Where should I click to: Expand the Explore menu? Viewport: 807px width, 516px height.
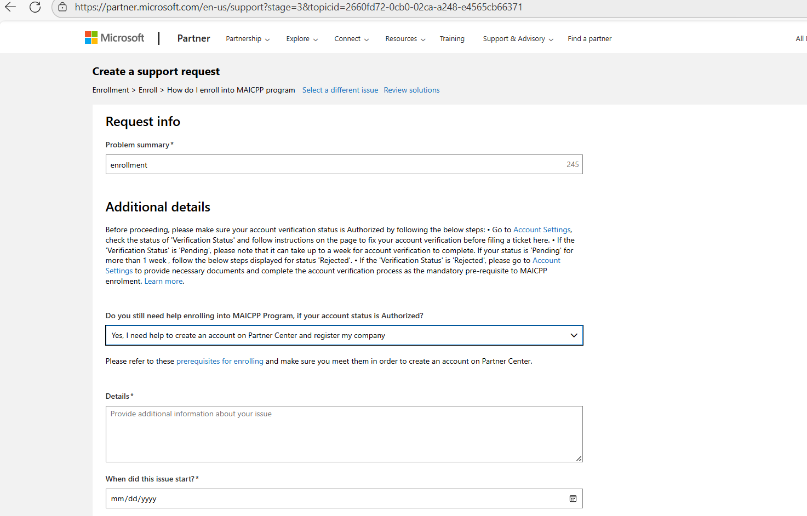pos(302,39)
